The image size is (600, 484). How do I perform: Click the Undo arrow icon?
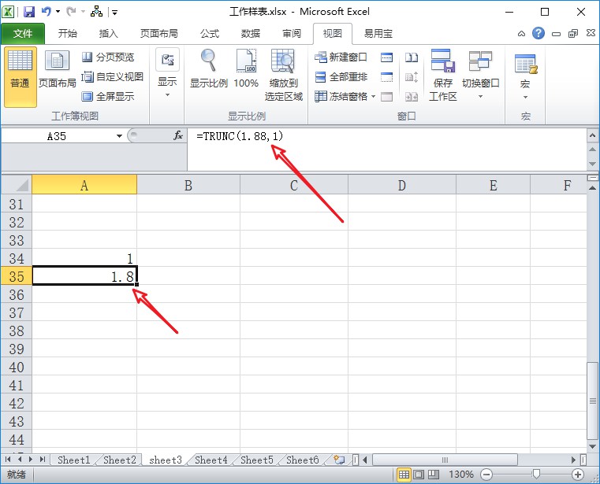pos(47,12)
